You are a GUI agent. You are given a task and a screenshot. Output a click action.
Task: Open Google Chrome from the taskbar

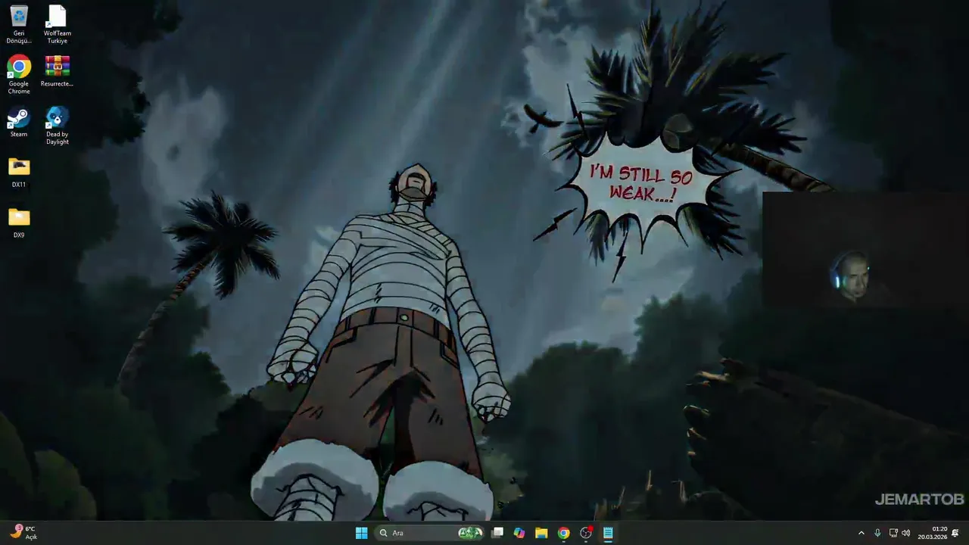coord(563,533)
